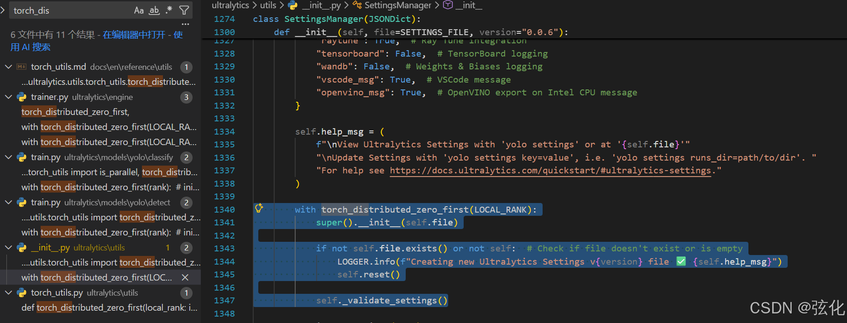The width and height of the screenshot is (847, 323).
Task: Toggle Match Whole Word option
Action: pyautogui.click(x=154, y=10)
